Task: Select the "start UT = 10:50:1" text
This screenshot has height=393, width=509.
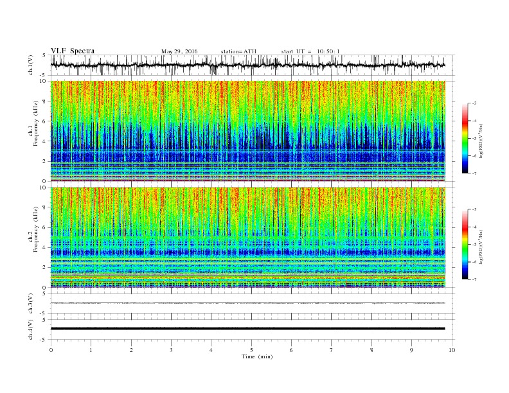Action: coord(310,51)
